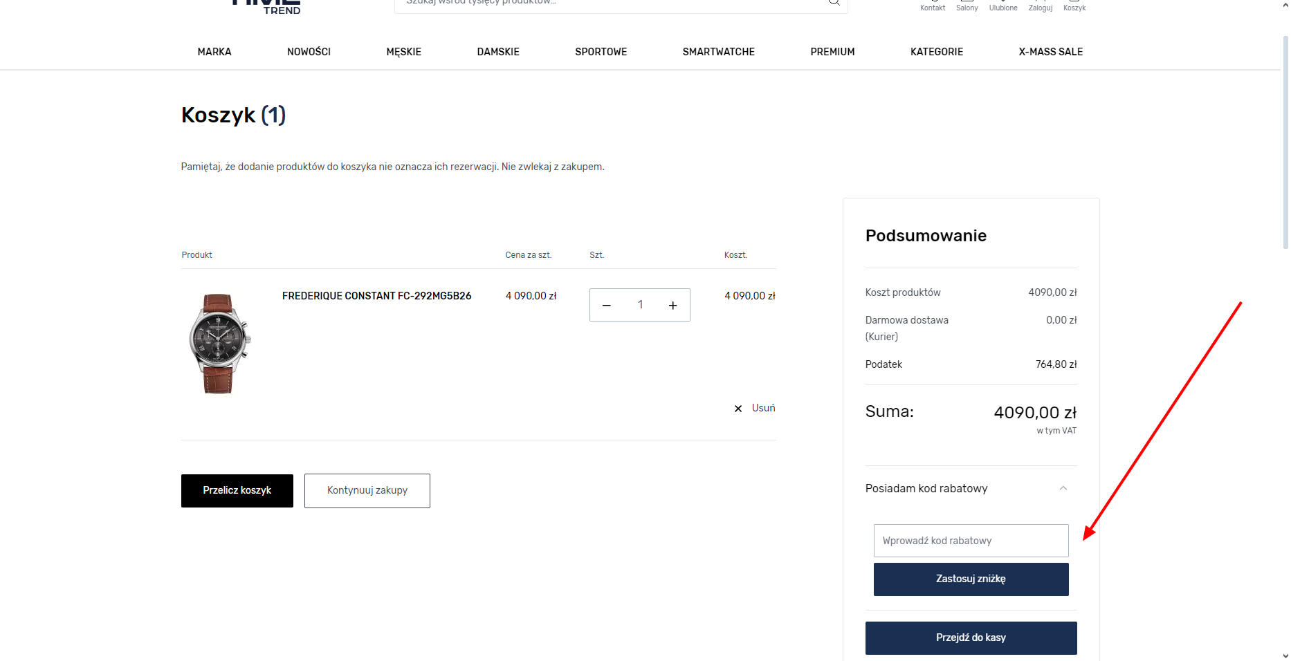
Task: Open the MĘSKIE category
Action: click(404, 52)
